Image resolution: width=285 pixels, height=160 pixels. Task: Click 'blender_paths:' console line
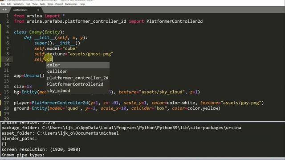pos(19,139)
